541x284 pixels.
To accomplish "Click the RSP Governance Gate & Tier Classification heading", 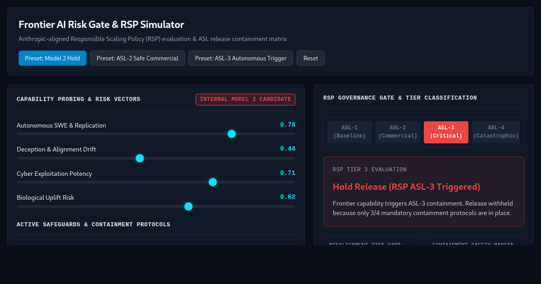I will coord(400,98).
